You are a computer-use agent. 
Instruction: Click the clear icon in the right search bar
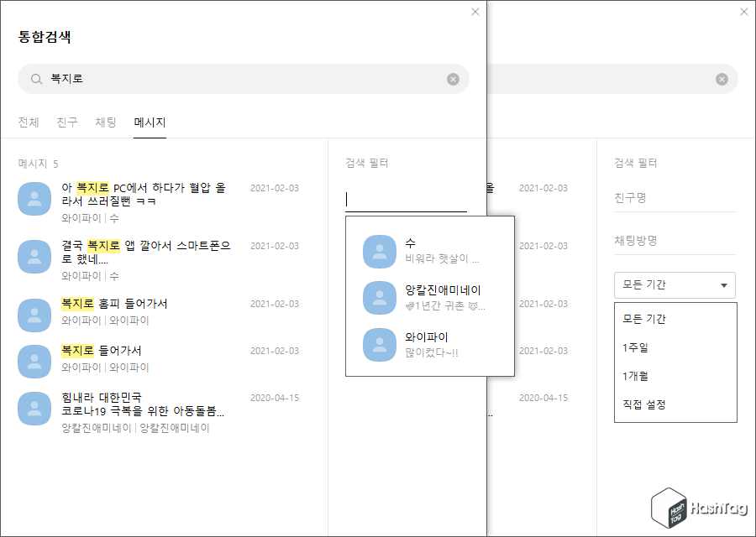click(721, 79)
